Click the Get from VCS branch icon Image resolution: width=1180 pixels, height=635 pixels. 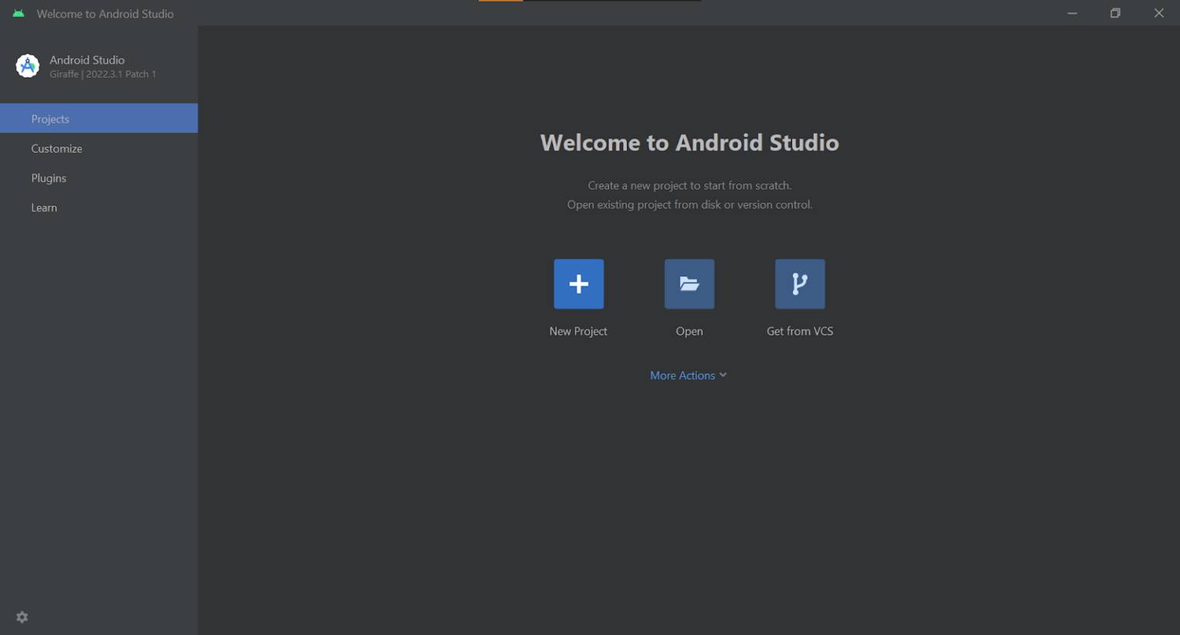point(800,284)
